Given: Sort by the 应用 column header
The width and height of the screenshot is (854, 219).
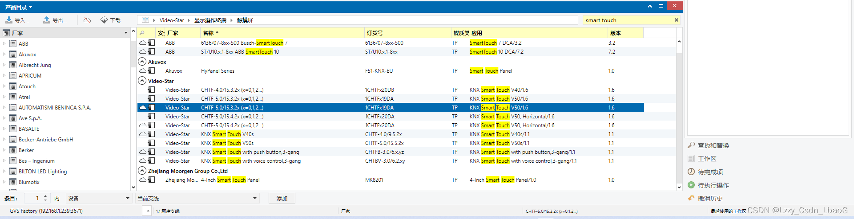Looking at the screenshot, I should (538, 33).
